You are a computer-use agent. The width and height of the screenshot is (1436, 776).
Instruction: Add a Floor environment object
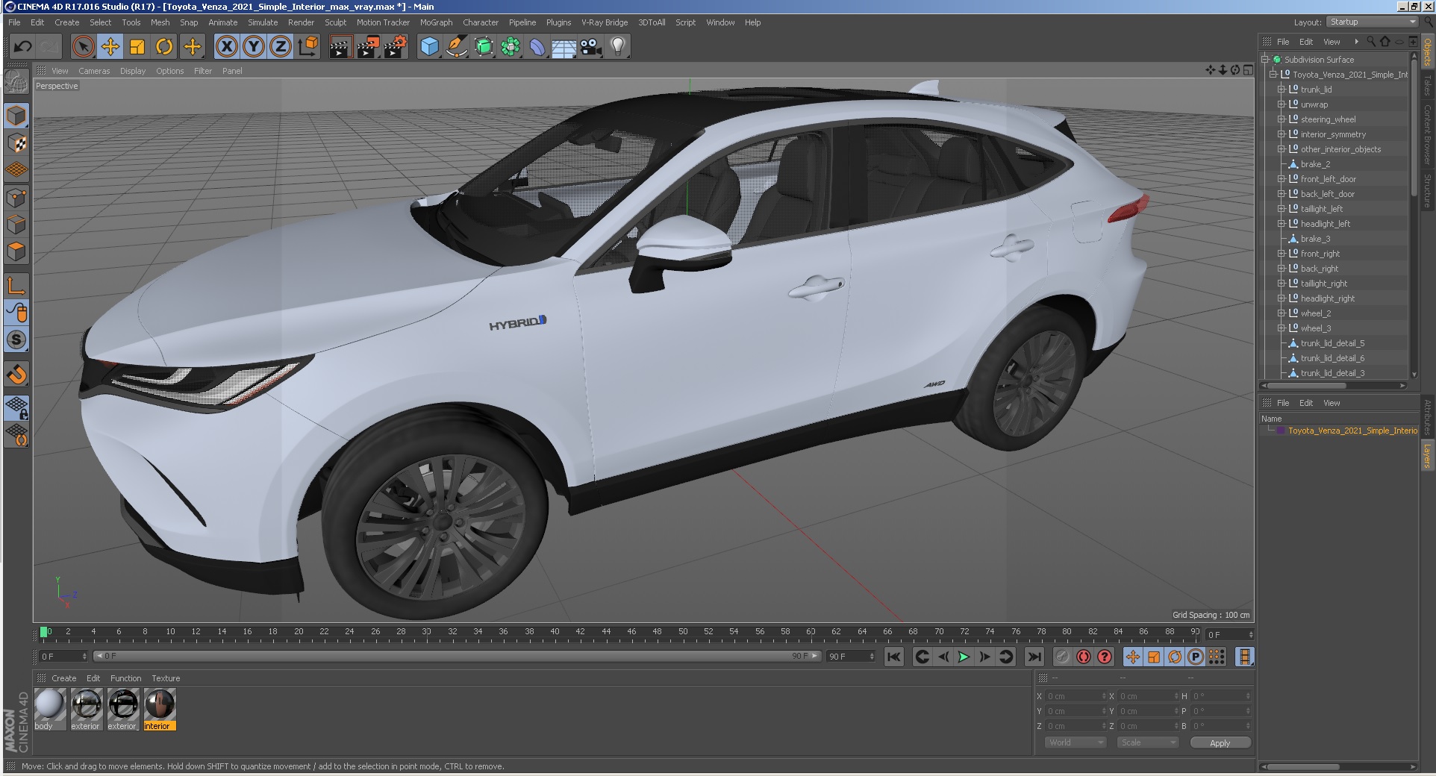(x=564, y=47)
